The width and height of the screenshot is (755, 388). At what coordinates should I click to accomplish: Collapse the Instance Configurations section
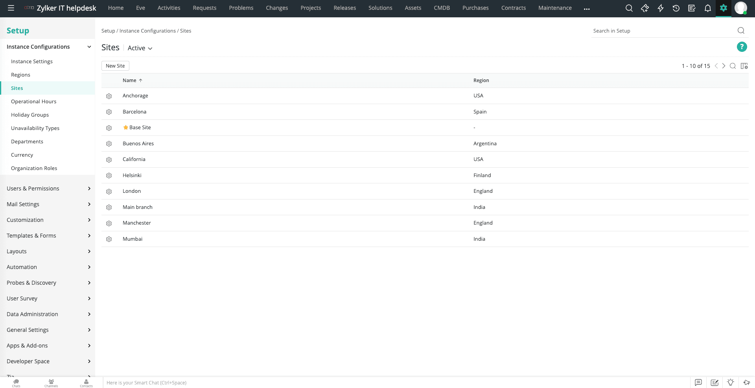point(88,46)
